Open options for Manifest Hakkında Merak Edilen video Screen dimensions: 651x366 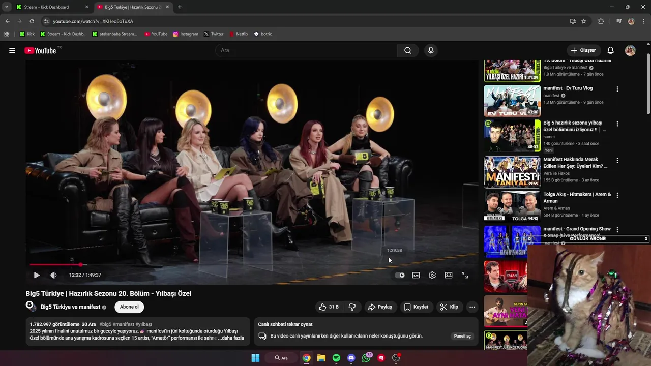(617, 160)
